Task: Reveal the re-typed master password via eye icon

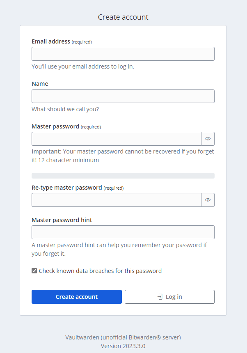Action: click(208, 200)
